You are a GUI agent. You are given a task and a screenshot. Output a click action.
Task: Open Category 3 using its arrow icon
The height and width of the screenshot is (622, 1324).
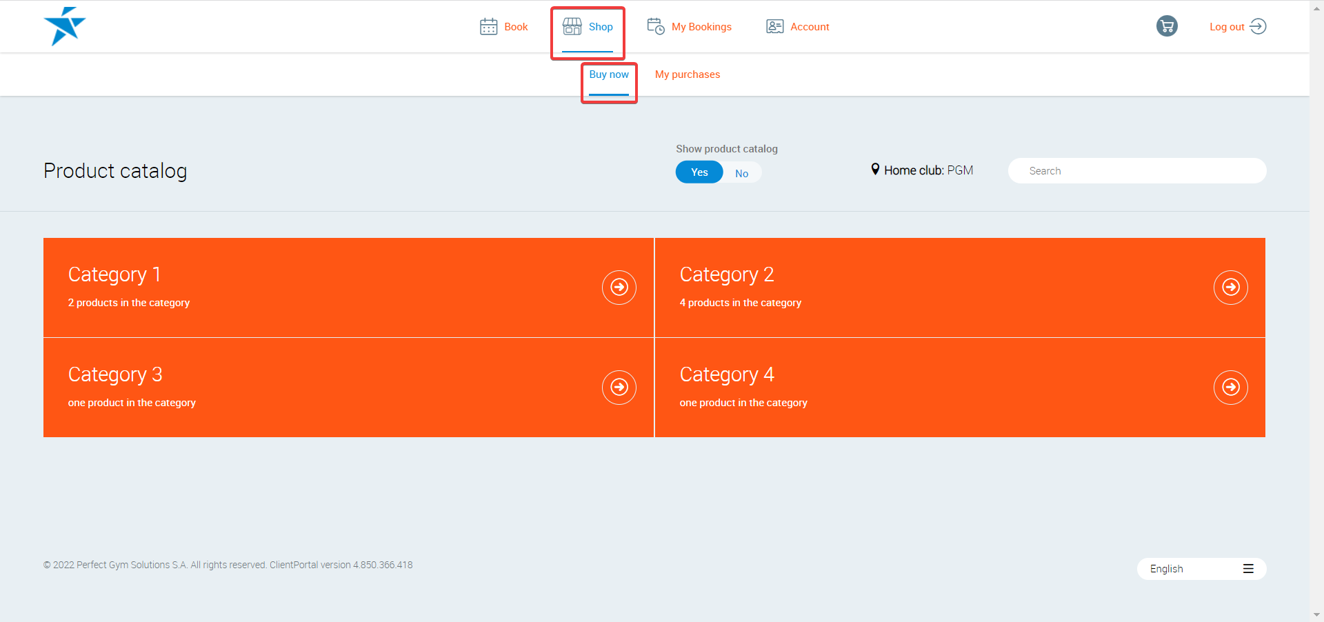tap(619, 387)
